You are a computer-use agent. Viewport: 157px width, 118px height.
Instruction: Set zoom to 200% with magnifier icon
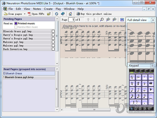point(114,20)
